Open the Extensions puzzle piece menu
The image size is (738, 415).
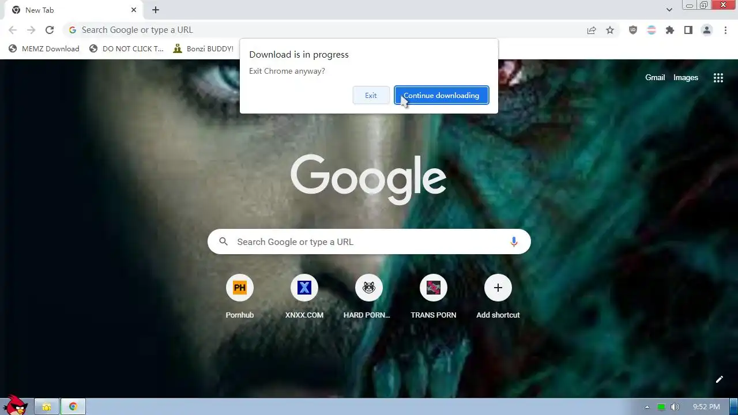coord(670,30)
